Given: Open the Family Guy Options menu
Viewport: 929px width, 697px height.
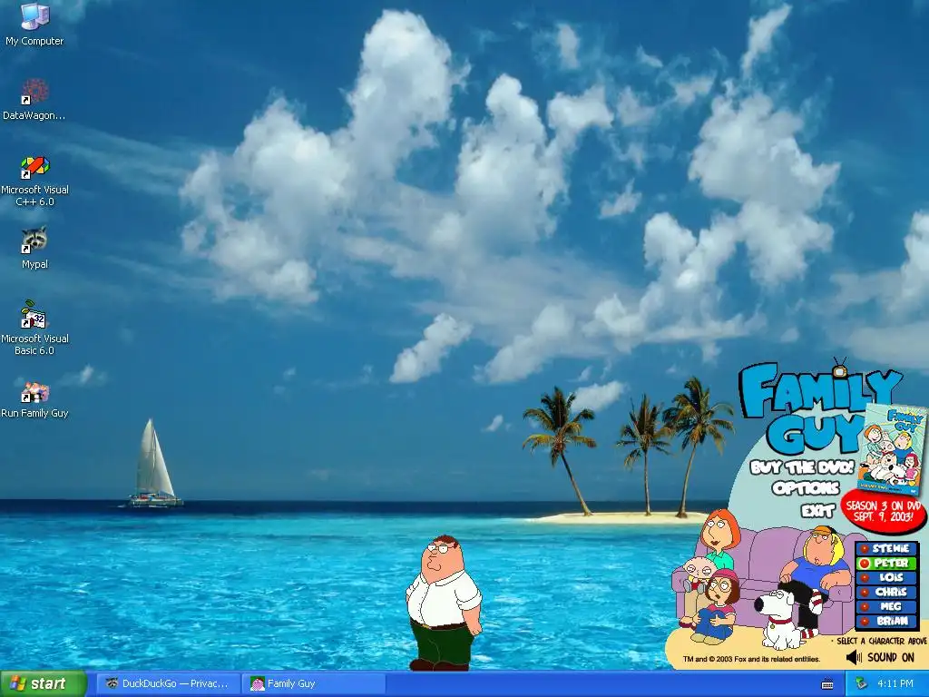Looking at the screenshot, I should [x=806, y=488].
